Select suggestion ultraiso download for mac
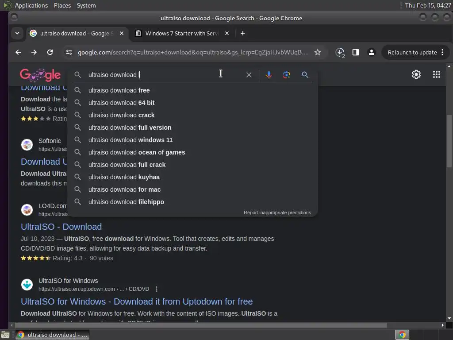The width and height of the screenshot is (453, 340). coord(192,189)
